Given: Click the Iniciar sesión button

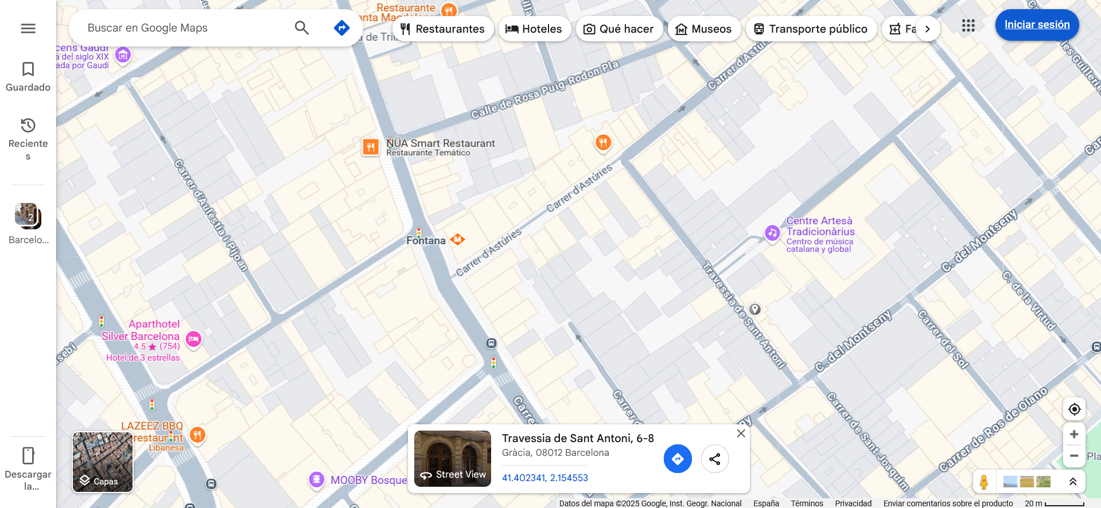Looking at the screenshot, I should pyautogui.click(x=1037, y=25).
